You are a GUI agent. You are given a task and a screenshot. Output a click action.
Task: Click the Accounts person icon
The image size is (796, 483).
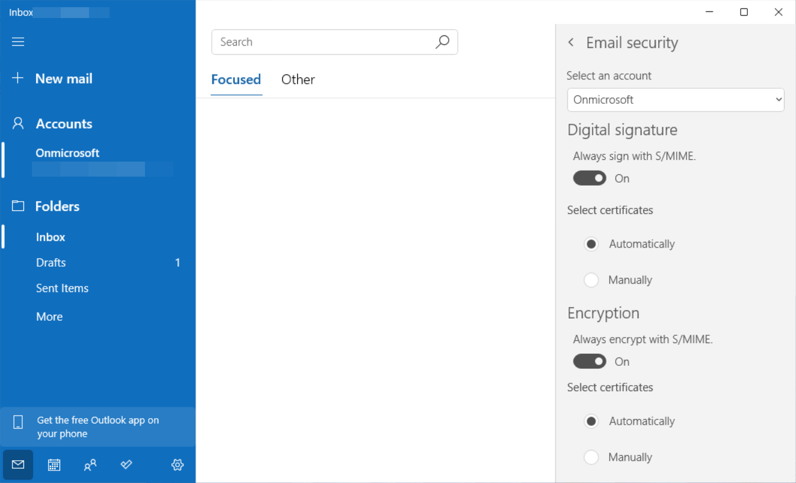(17, 123)
